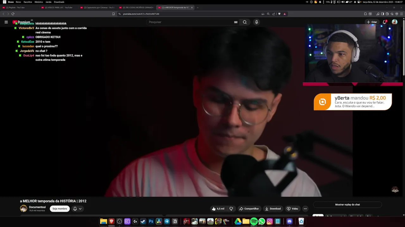The height and width of the screenshot is (227, 405).
Task: Open Brave VPN shield icon
Action: (x=397, y=14)
